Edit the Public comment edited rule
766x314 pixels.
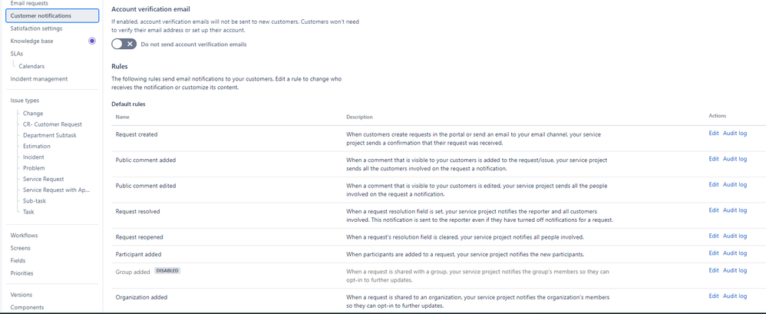coord(714,184)
